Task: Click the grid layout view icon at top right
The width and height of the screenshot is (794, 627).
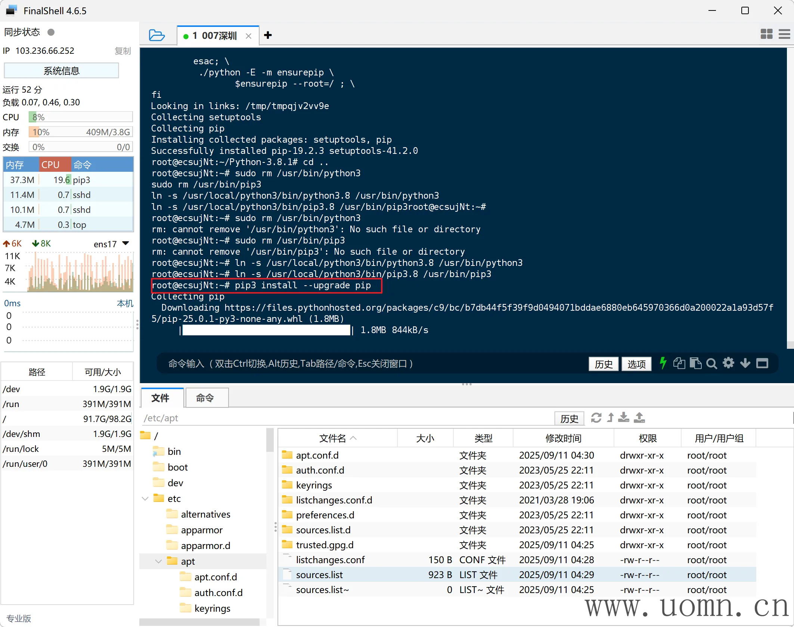Action: [x=766, y=34]
